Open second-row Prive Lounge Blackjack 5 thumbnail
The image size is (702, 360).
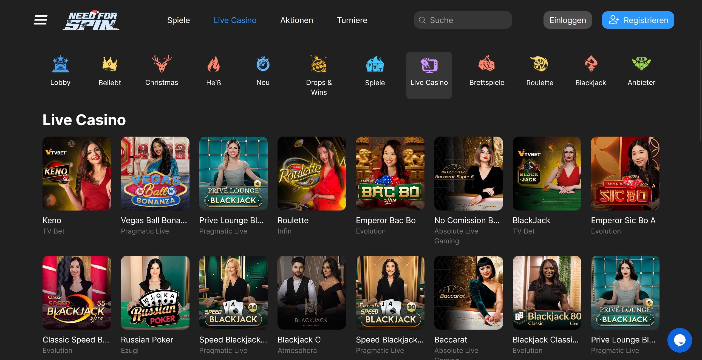coord(625,293)
